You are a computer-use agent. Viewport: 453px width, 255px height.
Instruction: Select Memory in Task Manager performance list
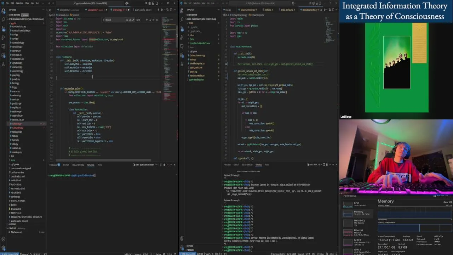click(x=358, y=213)
